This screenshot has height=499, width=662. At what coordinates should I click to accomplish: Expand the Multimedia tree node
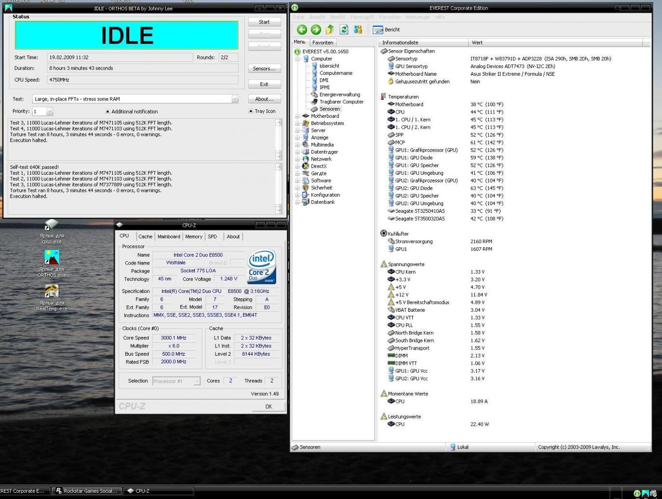[x=297, y=145]
